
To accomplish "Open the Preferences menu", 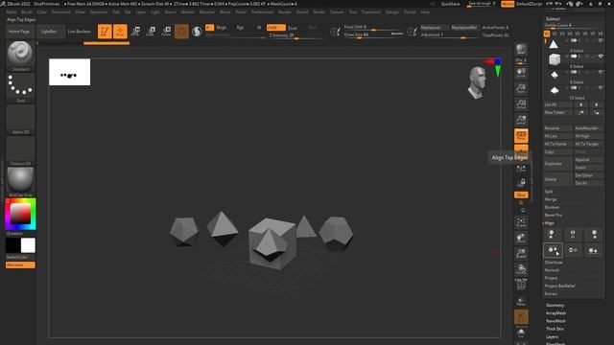I will pyautogui.click(x=262, y=12).
